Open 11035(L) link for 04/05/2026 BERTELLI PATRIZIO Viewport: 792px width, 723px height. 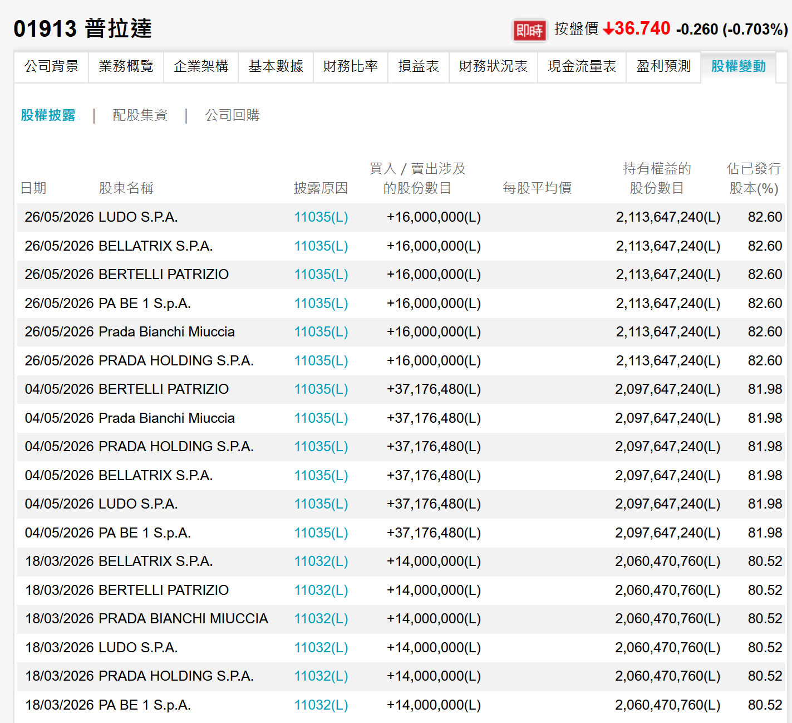coord(321,389)
